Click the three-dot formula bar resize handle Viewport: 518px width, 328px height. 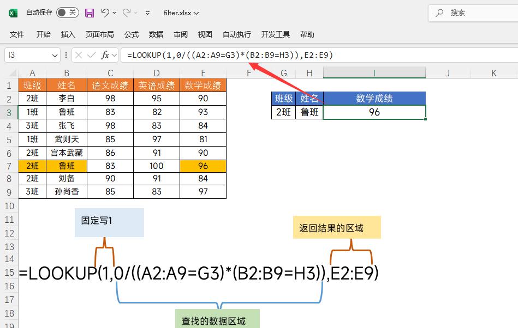pyautogui.click(x=66, y=55)
